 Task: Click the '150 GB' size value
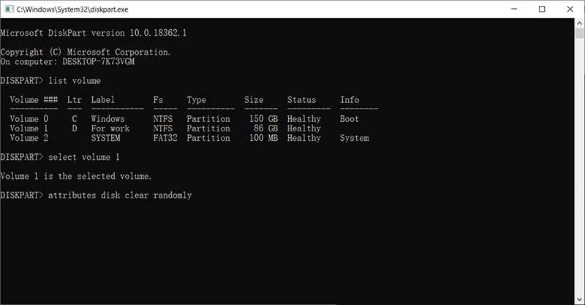point(263,118)
